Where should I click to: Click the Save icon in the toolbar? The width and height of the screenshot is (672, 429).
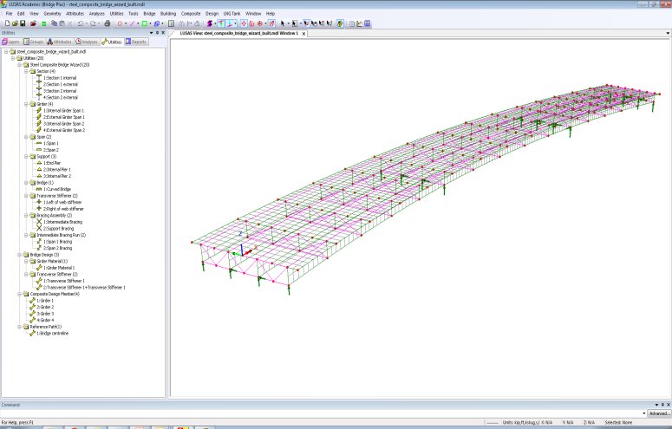point(21,23)
